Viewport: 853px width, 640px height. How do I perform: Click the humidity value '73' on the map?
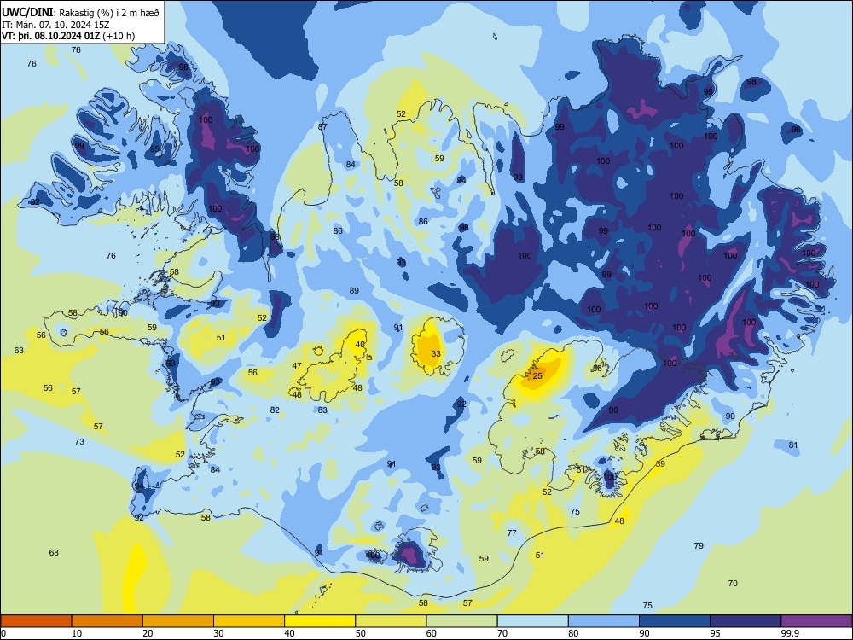point(79,441)
